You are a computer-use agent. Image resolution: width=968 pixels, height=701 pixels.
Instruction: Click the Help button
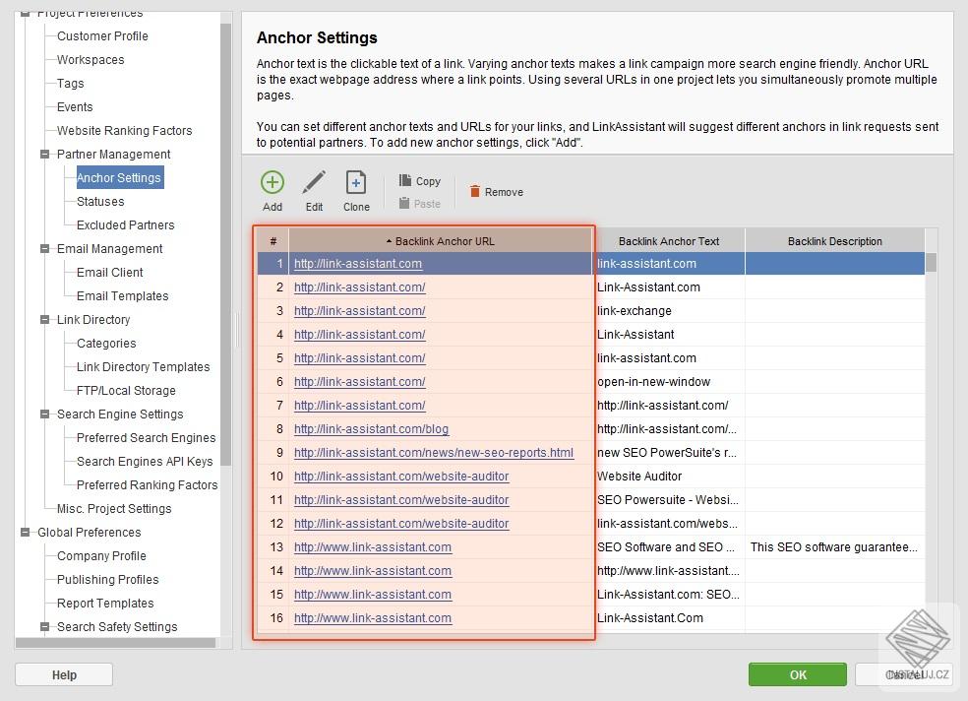[63, 674]
